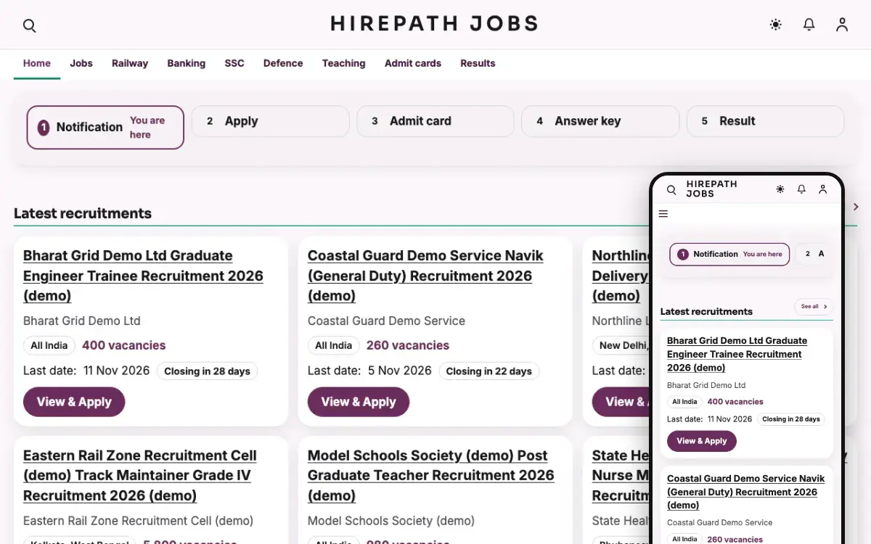This screenshot has width=871, height=544.
Task: Open the profile icon in mobile preview
Action: pyautogui.click(x=822, y=189)
